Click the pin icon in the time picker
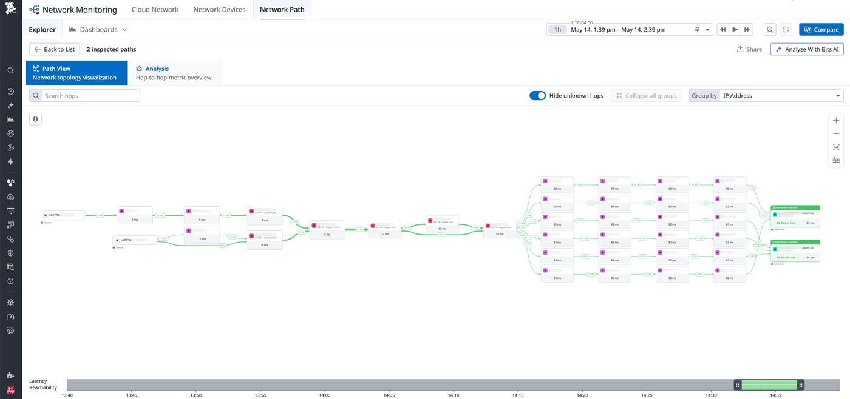The width and height of the screenshot is (850, 399). coord(698,29)
